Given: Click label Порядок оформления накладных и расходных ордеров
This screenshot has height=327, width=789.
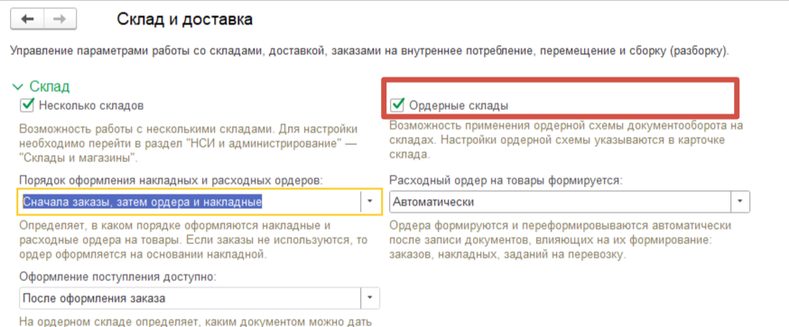Looking at the screenshot, I should [x=172, y=180].
